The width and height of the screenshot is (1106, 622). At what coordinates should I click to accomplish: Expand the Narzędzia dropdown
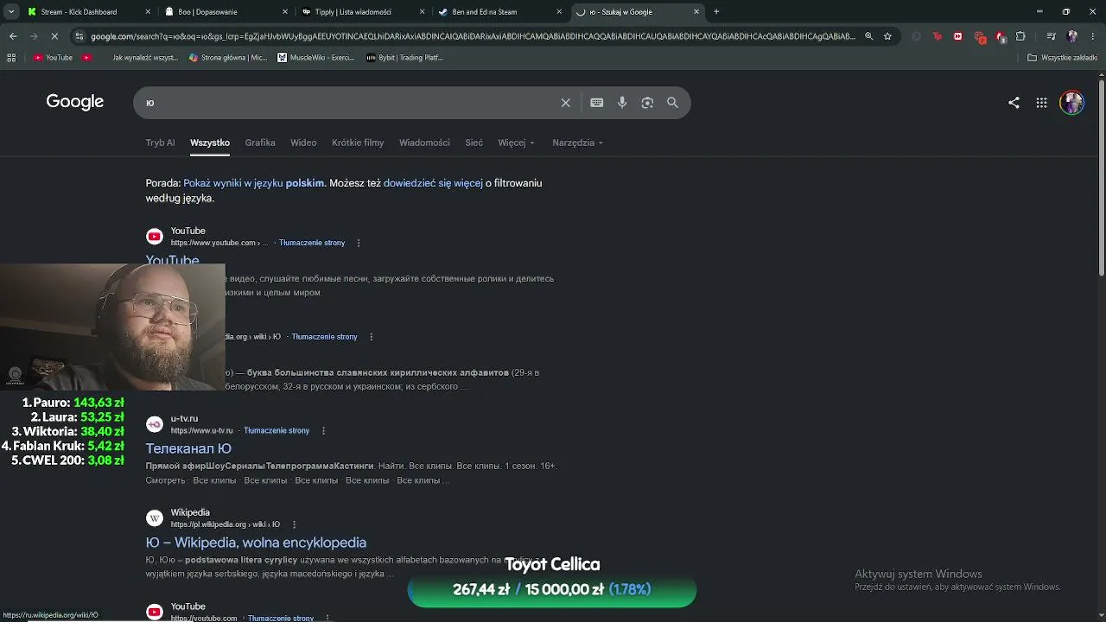[577, 143]
